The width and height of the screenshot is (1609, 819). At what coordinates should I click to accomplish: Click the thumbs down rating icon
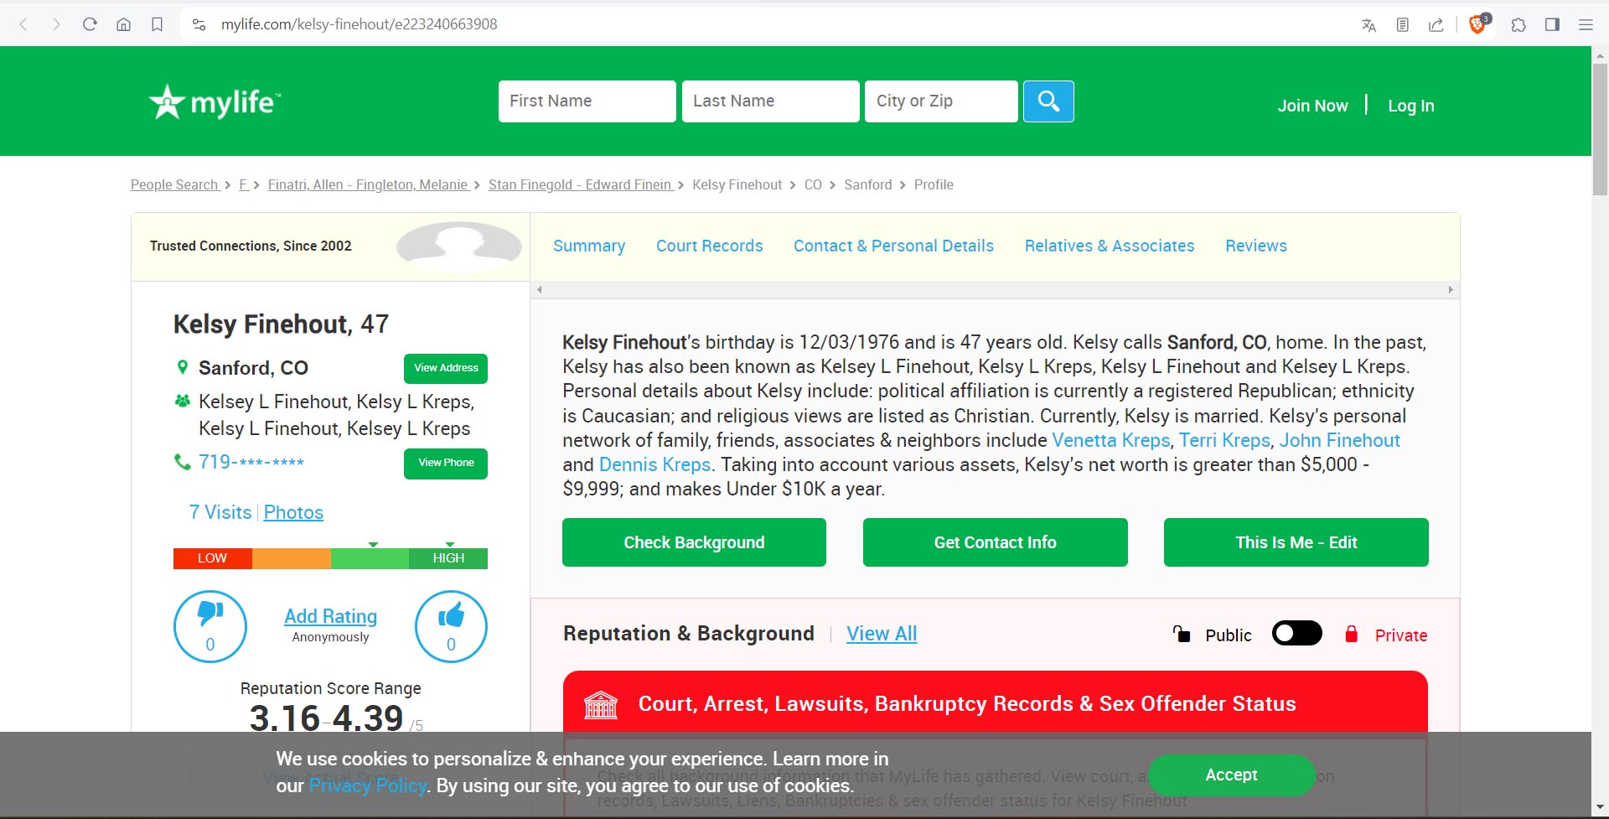pos(210,626)
